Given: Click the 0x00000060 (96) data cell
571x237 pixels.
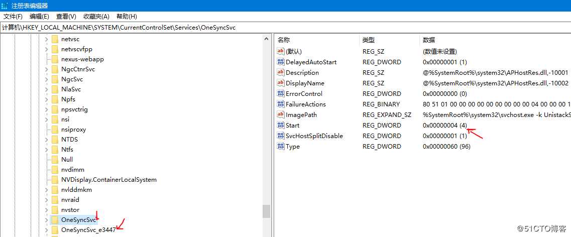Looking at the screenshot, I should 446,146.
